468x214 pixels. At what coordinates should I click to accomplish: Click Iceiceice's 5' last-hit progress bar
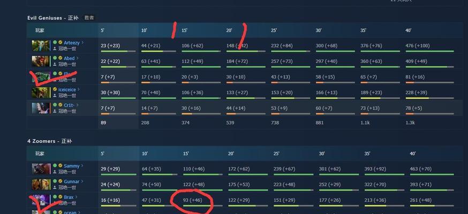(118, 98)
